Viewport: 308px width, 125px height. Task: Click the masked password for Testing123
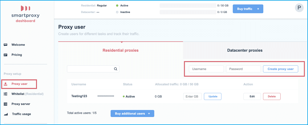pos(106,96)
